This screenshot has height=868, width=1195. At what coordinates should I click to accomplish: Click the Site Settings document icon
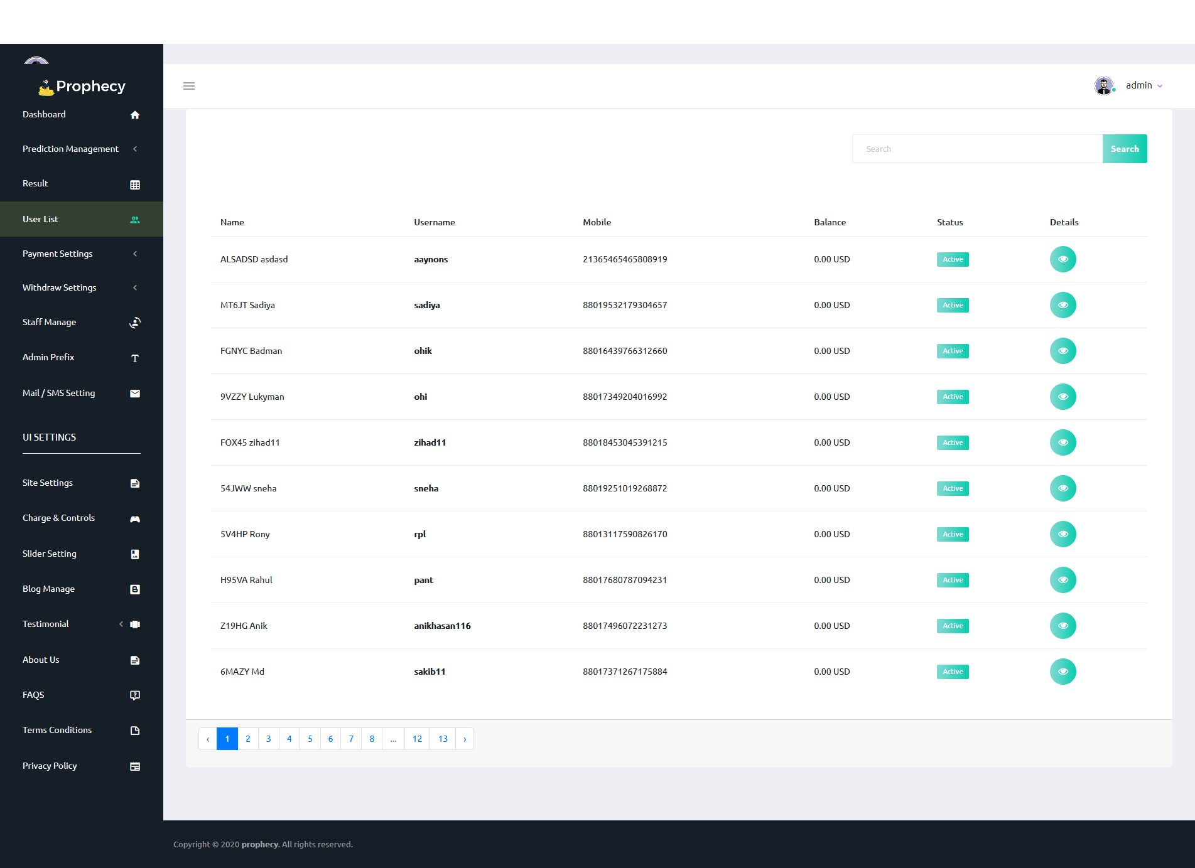(135, 483)
